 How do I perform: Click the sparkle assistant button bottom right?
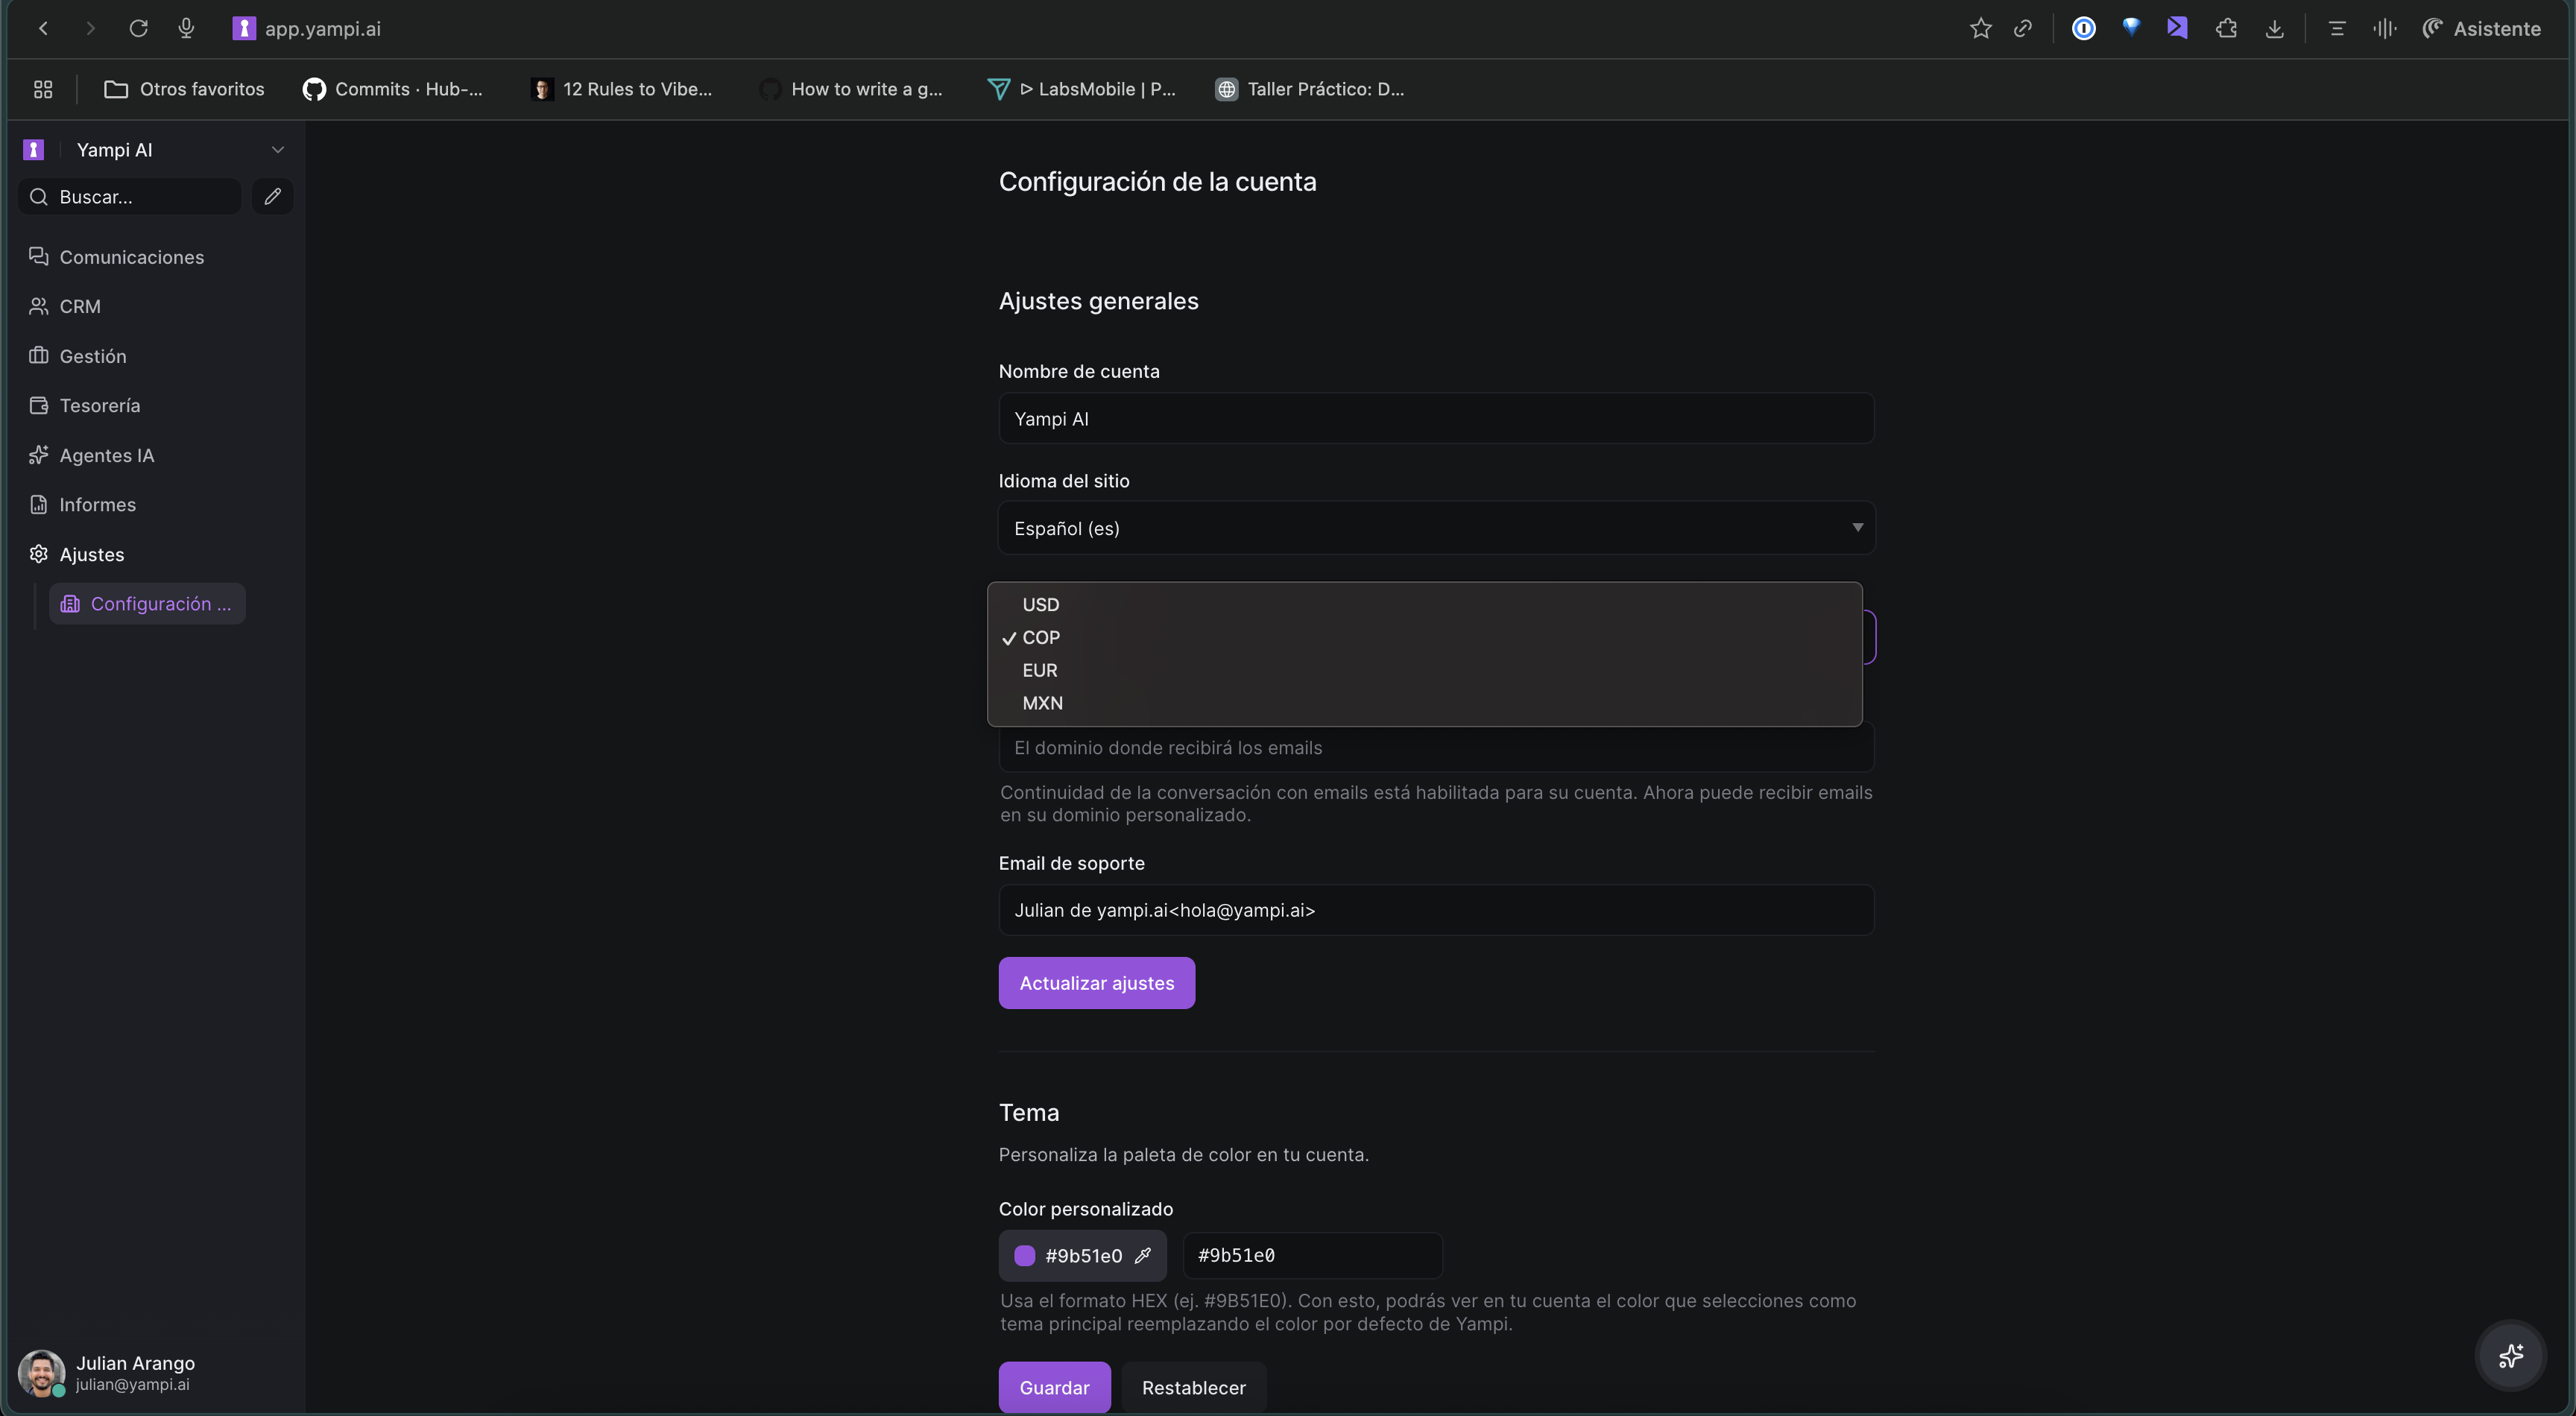pos(2510,1356)
